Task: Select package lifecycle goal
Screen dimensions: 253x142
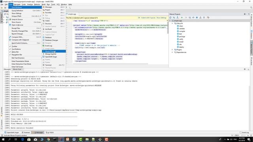Action: pyautogui.click(x=181, y=37)
